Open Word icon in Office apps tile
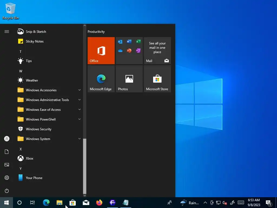The height and width of the screenshot is (208, 277). [129, 41]
